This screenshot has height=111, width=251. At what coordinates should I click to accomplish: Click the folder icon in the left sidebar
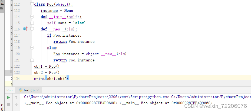[2, 8]
